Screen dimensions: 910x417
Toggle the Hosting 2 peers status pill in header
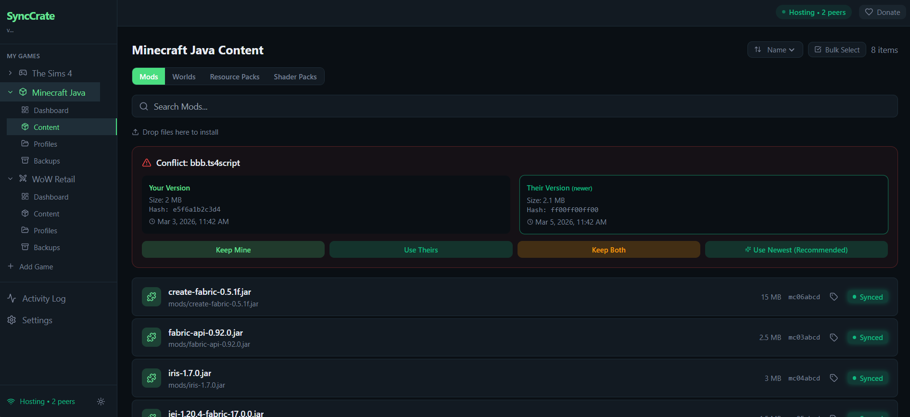coord(813,13)
